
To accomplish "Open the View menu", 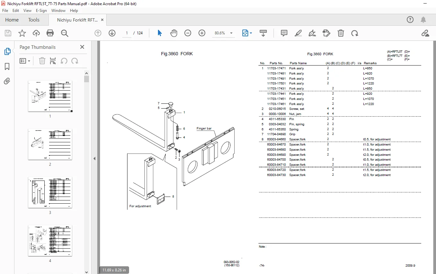I will 27,10.
